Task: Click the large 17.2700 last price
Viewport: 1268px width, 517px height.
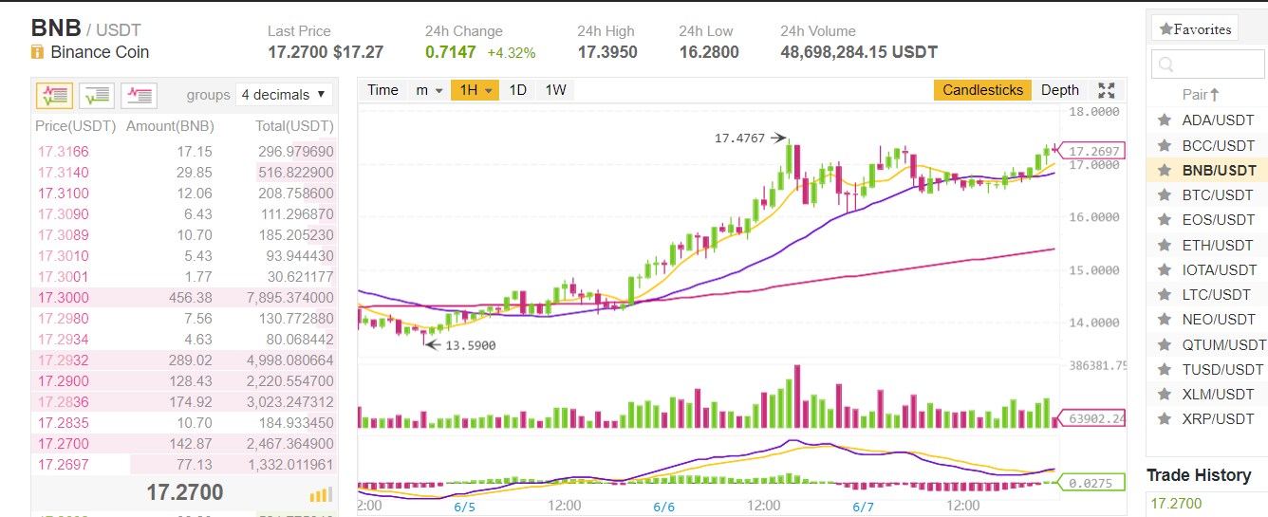Action: click(185, 492)
